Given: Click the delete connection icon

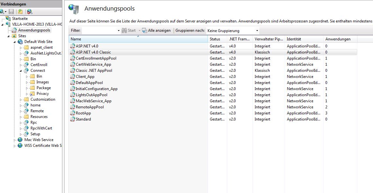Looking at the screenshot, I should point(30,12).
